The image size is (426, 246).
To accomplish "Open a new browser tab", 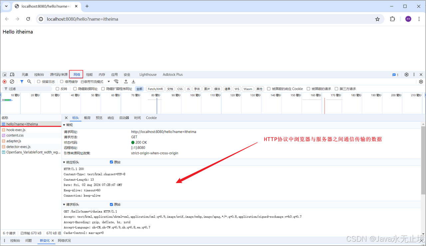I will click(87, 6).
